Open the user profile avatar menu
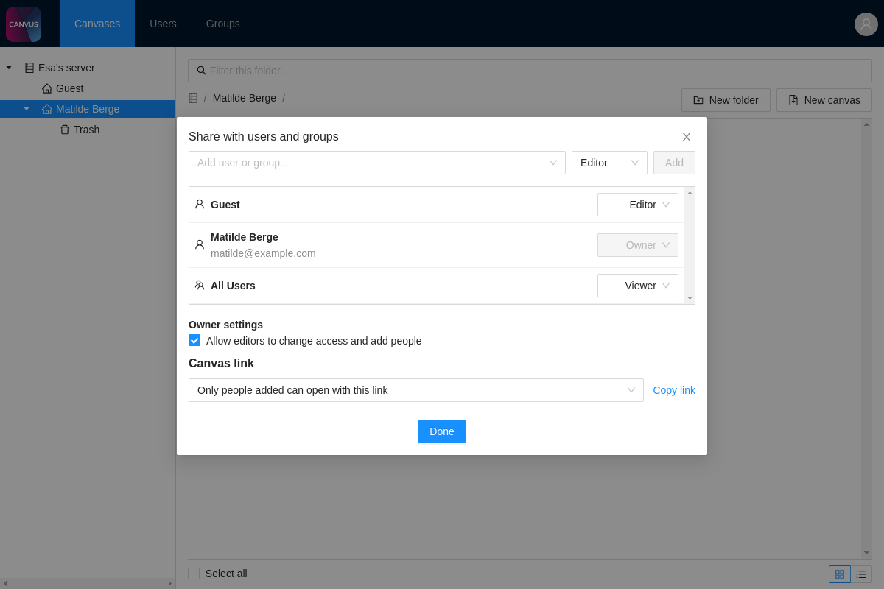 tap(866, 24)
